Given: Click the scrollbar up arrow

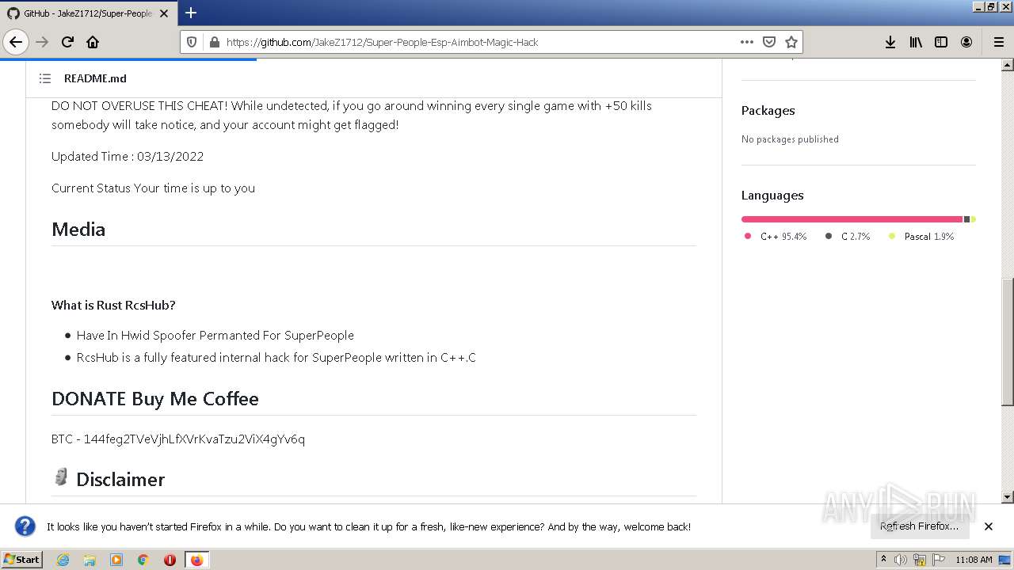Looking at the screenshot, I should point(1008,65).
